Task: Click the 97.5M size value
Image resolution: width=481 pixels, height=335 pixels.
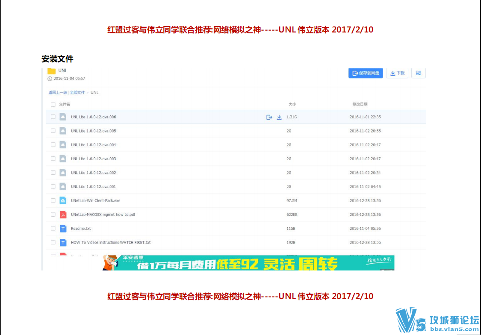Action: click(292, 201)
